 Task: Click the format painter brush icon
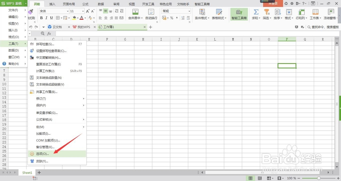(31, 12)
